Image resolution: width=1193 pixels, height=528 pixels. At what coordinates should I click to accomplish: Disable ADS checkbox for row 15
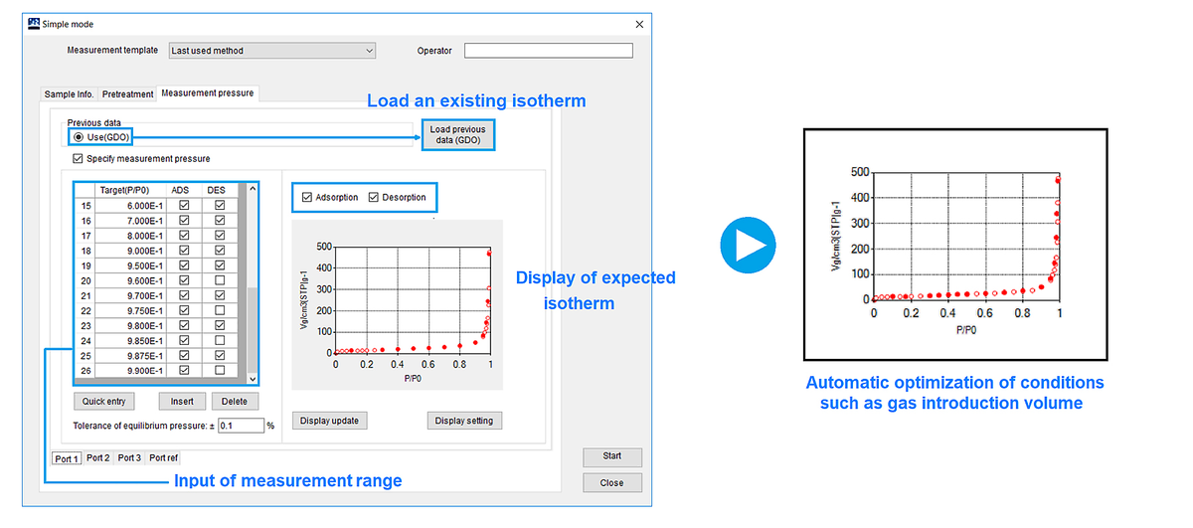pyautogui.click(x=183, y=206)
